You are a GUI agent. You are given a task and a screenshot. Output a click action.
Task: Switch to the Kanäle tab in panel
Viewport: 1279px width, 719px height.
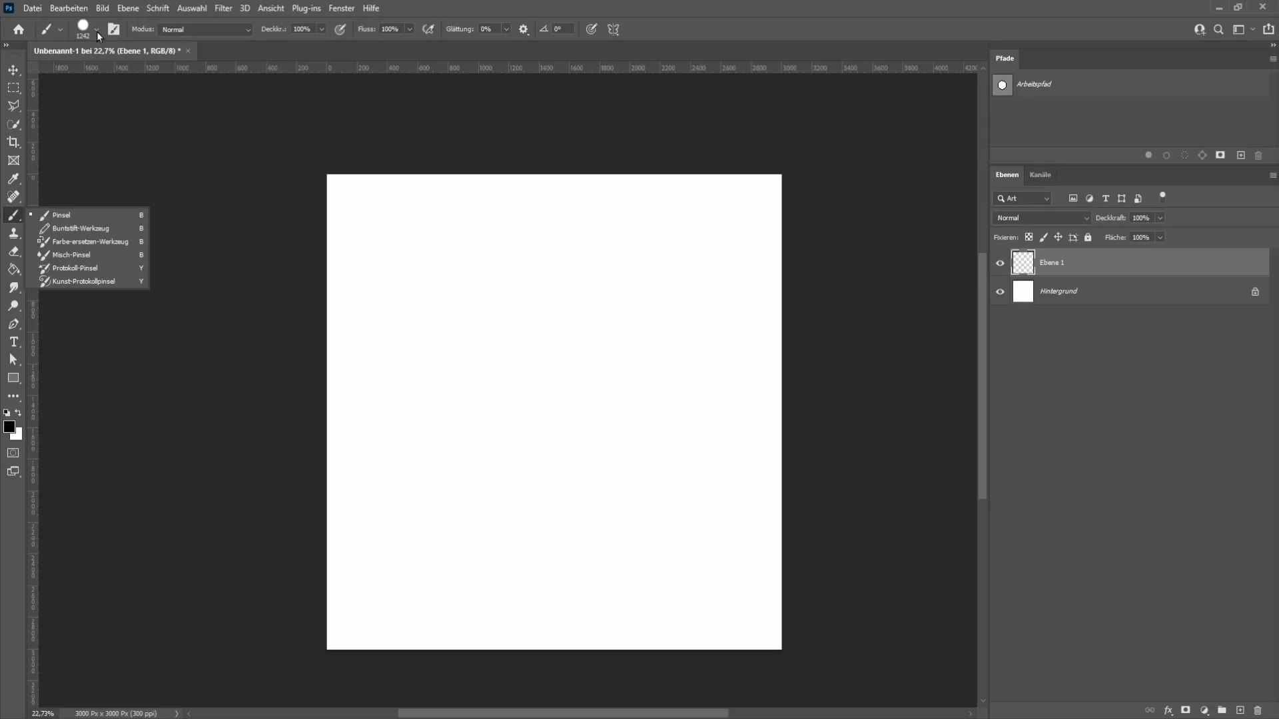pos(1039,174)
